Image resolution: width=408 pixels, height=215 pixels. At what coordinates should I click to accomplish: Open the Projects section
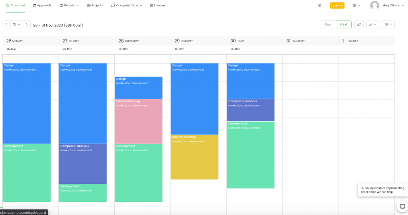click(x=95, y=6)
